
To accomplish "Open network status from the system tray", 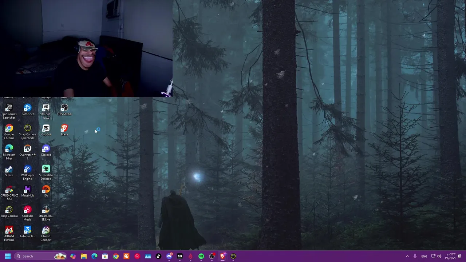I will [433, 256].
